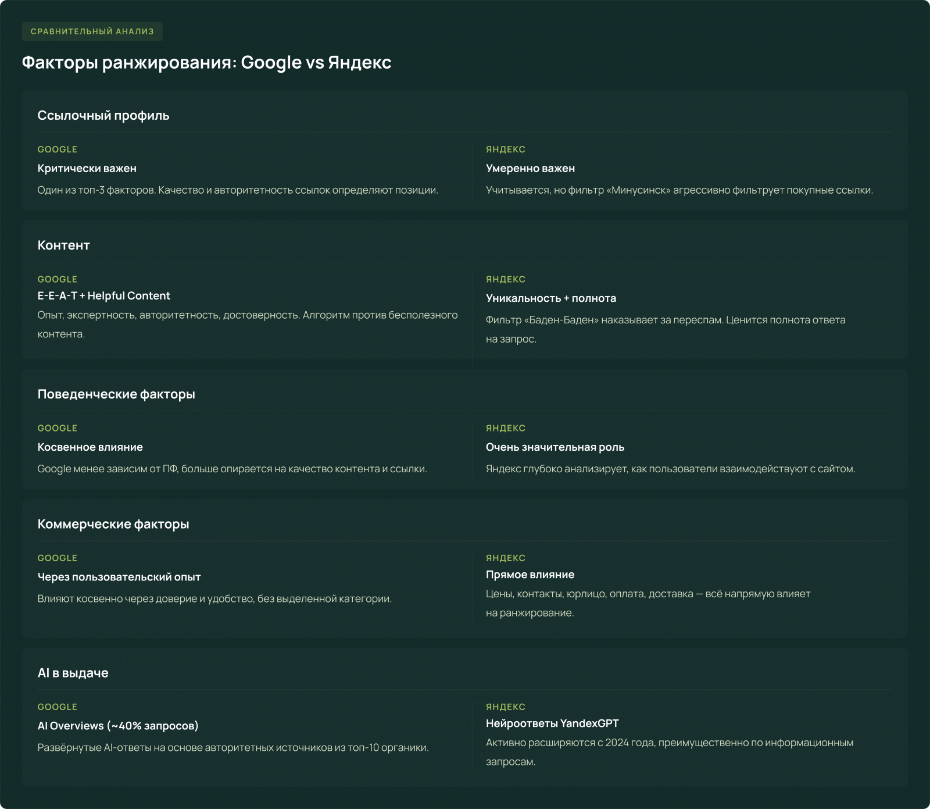
Task: Select the «Контент» section heading
Action: tap(63, 245)
